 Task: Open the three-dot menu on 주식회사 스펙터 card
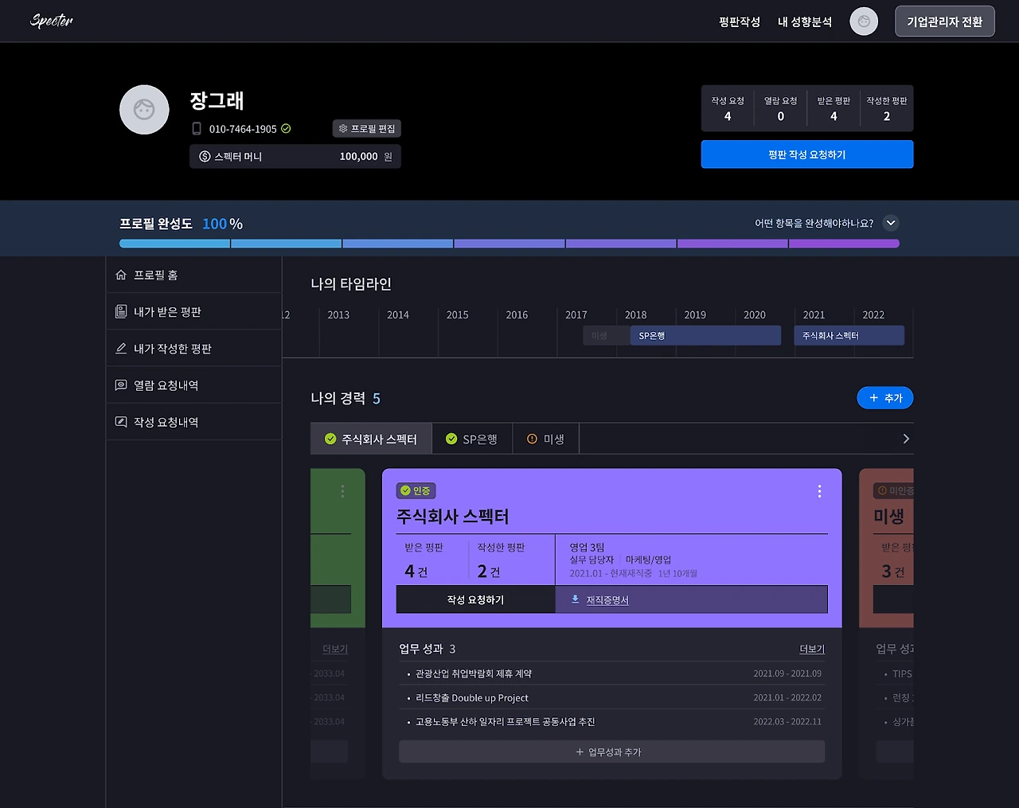pyautogui.click(x=819, y=492)
